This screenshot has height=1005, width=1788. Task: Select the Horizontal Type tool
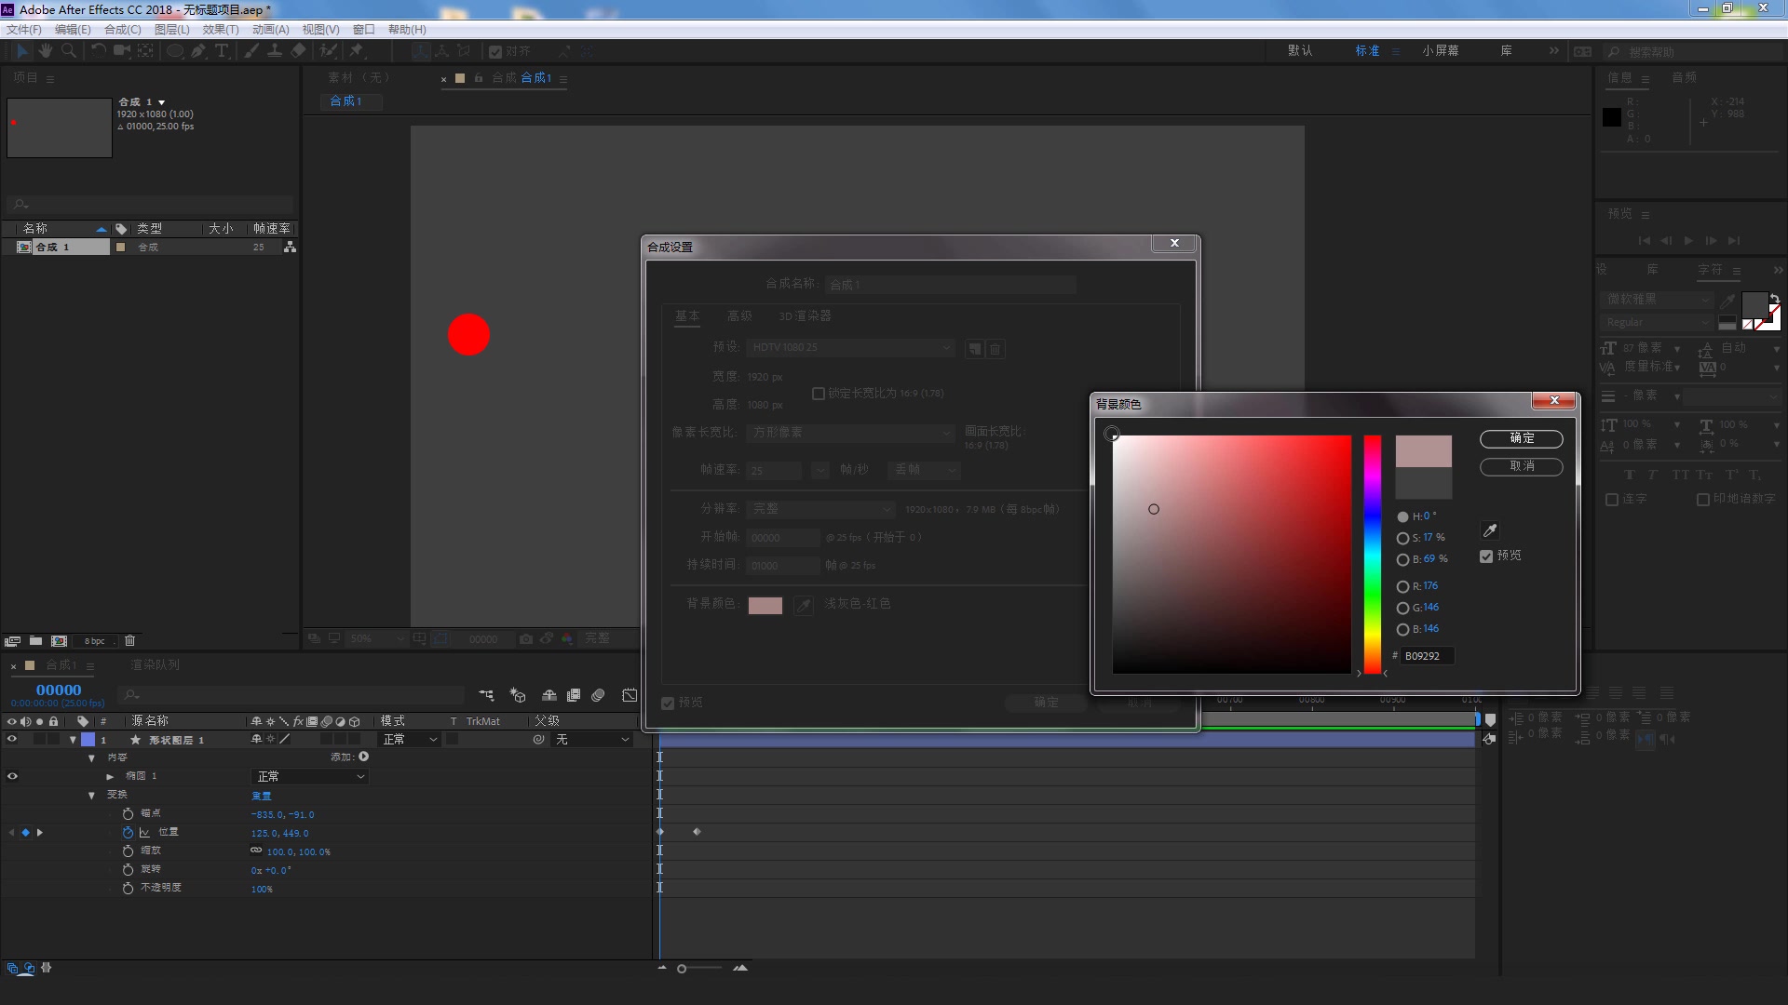(x=222, y=51)
